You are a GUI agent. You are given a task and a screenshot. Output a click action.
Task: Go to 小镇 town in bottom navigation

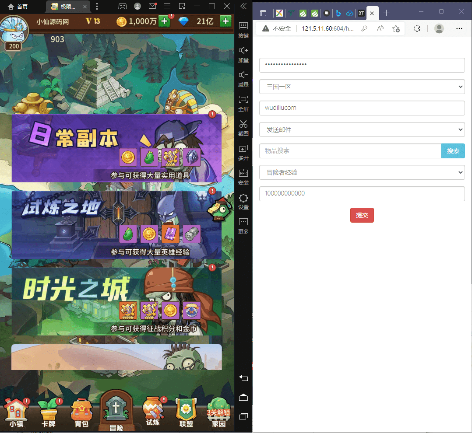click(x=16, y=412)
